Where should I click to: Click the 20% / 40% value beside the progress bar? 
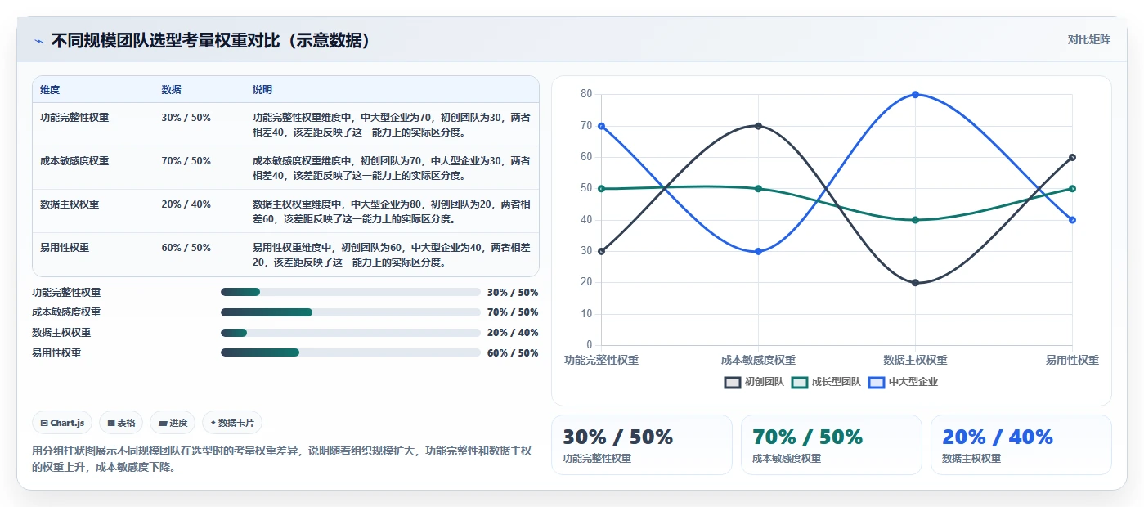(513, 333)
